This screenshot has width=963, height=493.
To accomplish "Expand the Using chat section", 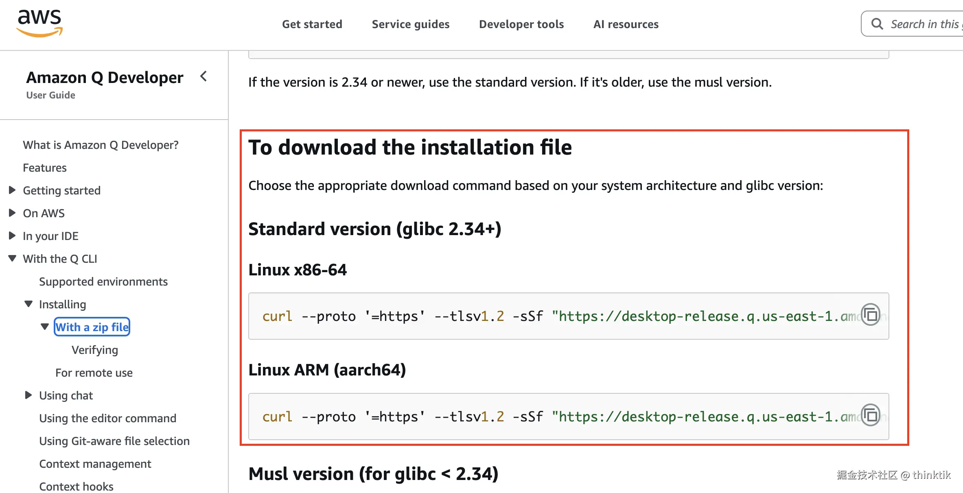I will click(28, 394).
